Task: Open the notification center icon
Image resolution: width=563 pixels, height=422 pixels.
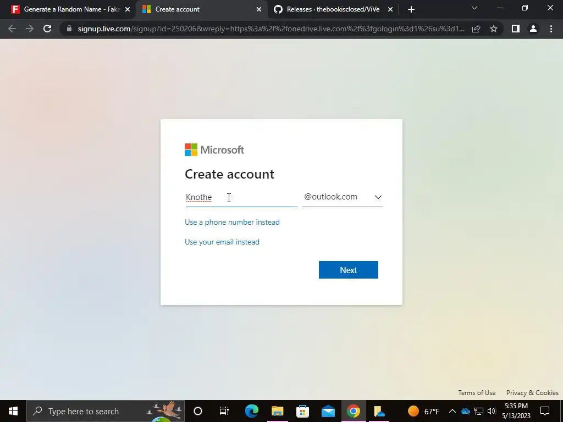Action: click(545, 411)
